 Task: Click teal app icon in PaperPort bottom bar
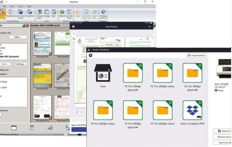point(50,128)
